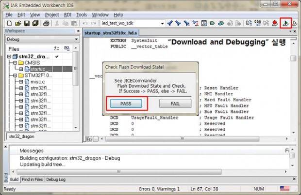The width and height of the screenshot is (301, 195).
Task: Switch to the Debug Log tab
Action: pos(56,180)
